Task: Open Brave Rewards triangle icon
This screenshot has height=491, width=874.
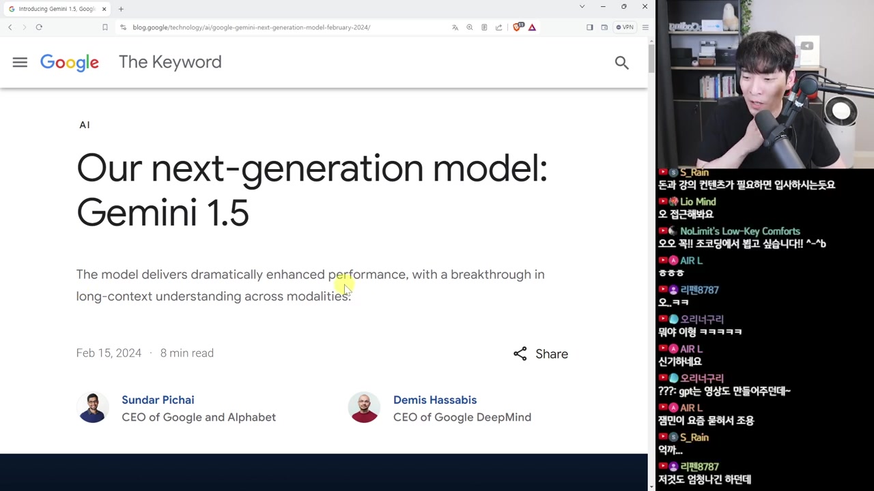Action: coord(532,27)
